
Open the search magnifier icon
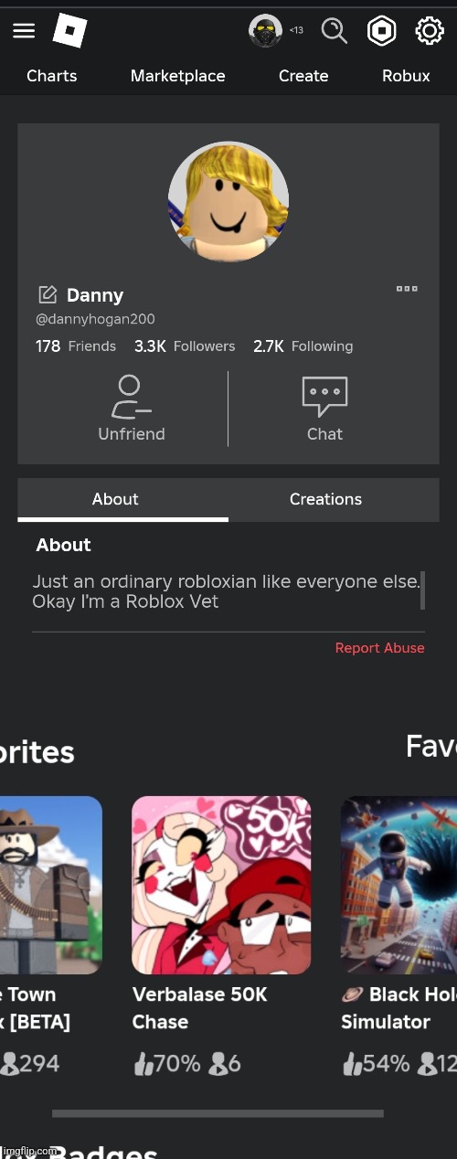coord(335,31)
